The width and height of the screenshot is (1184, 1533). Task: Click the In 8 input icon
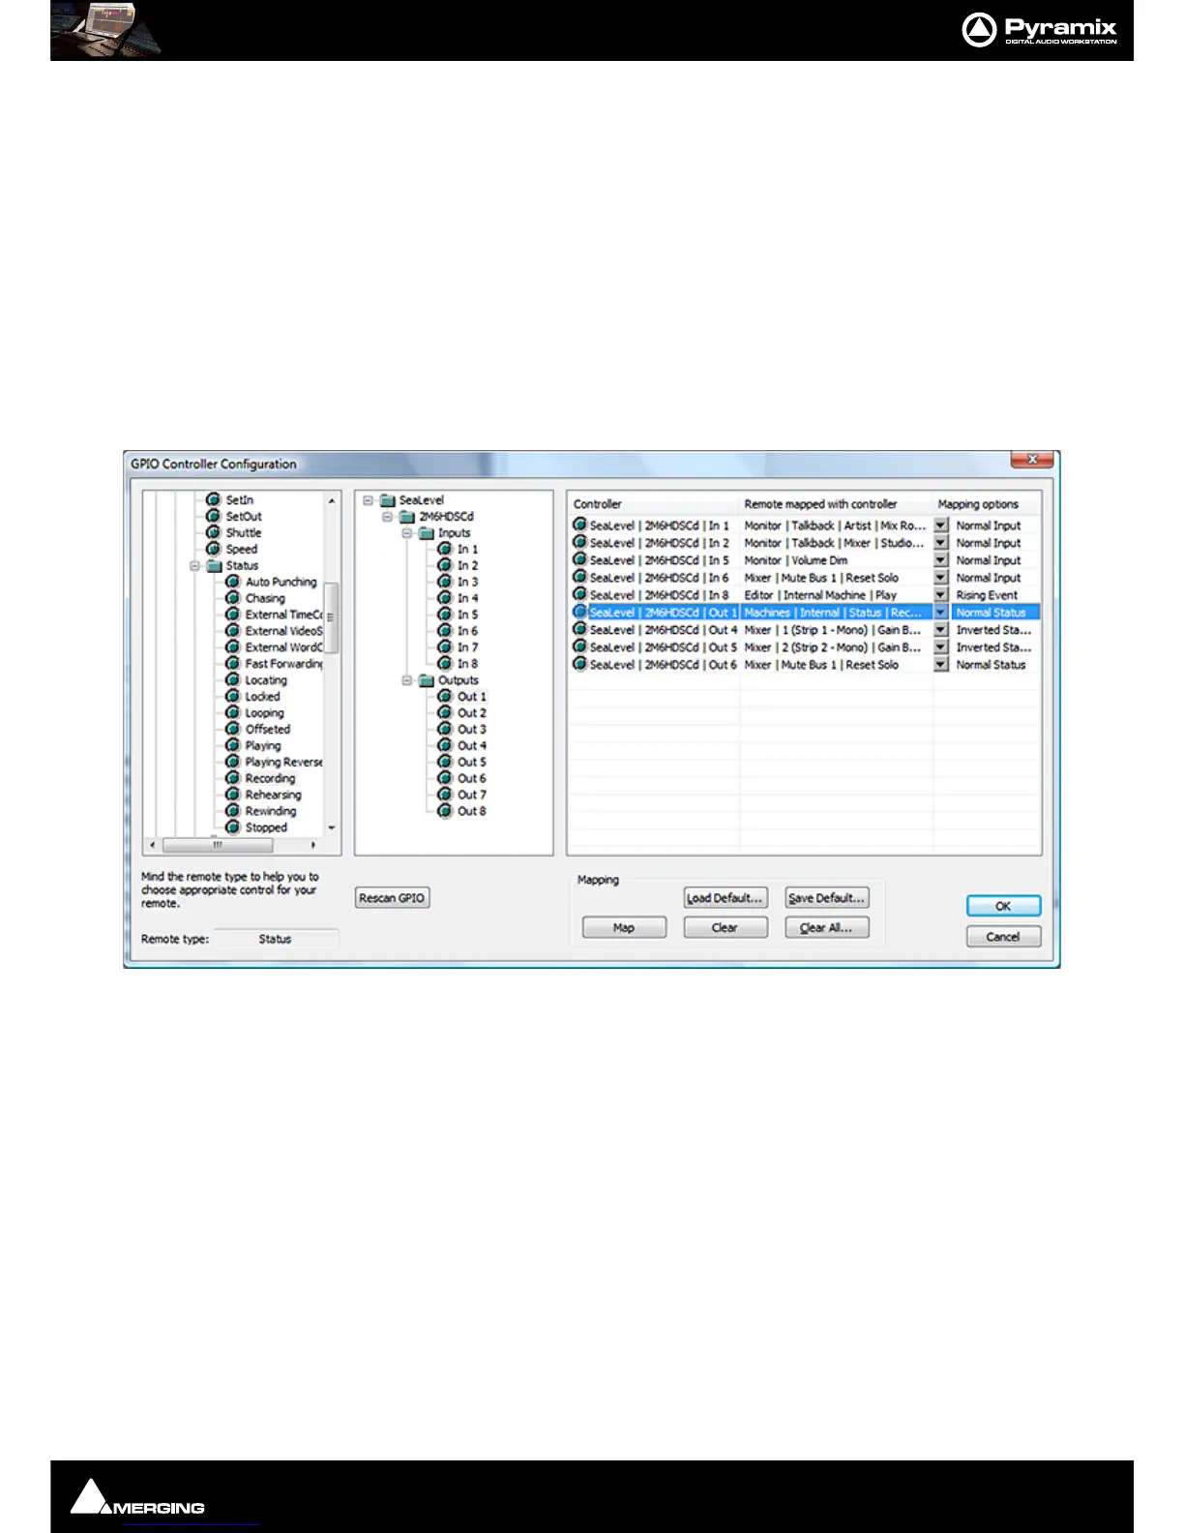445,663
